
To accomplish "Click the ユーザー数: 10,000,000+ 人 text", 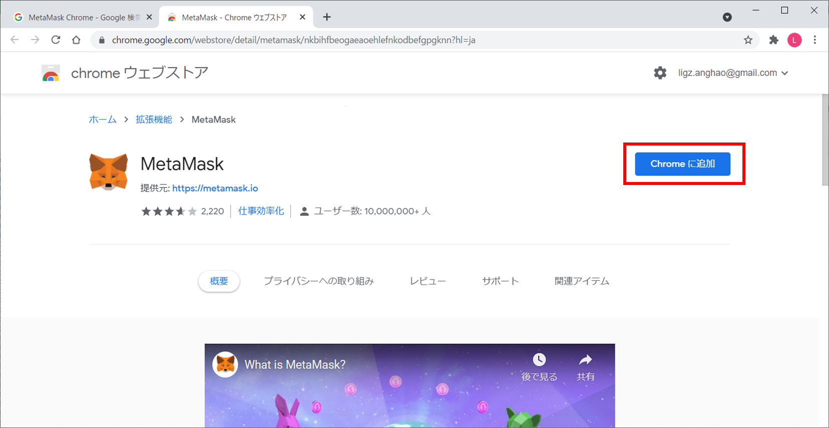I will [x=372, y=211].
